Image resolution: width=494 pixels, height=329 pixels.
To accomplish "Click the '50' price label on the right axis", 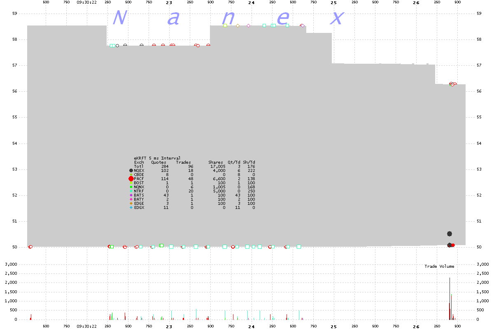I will 479,247.
